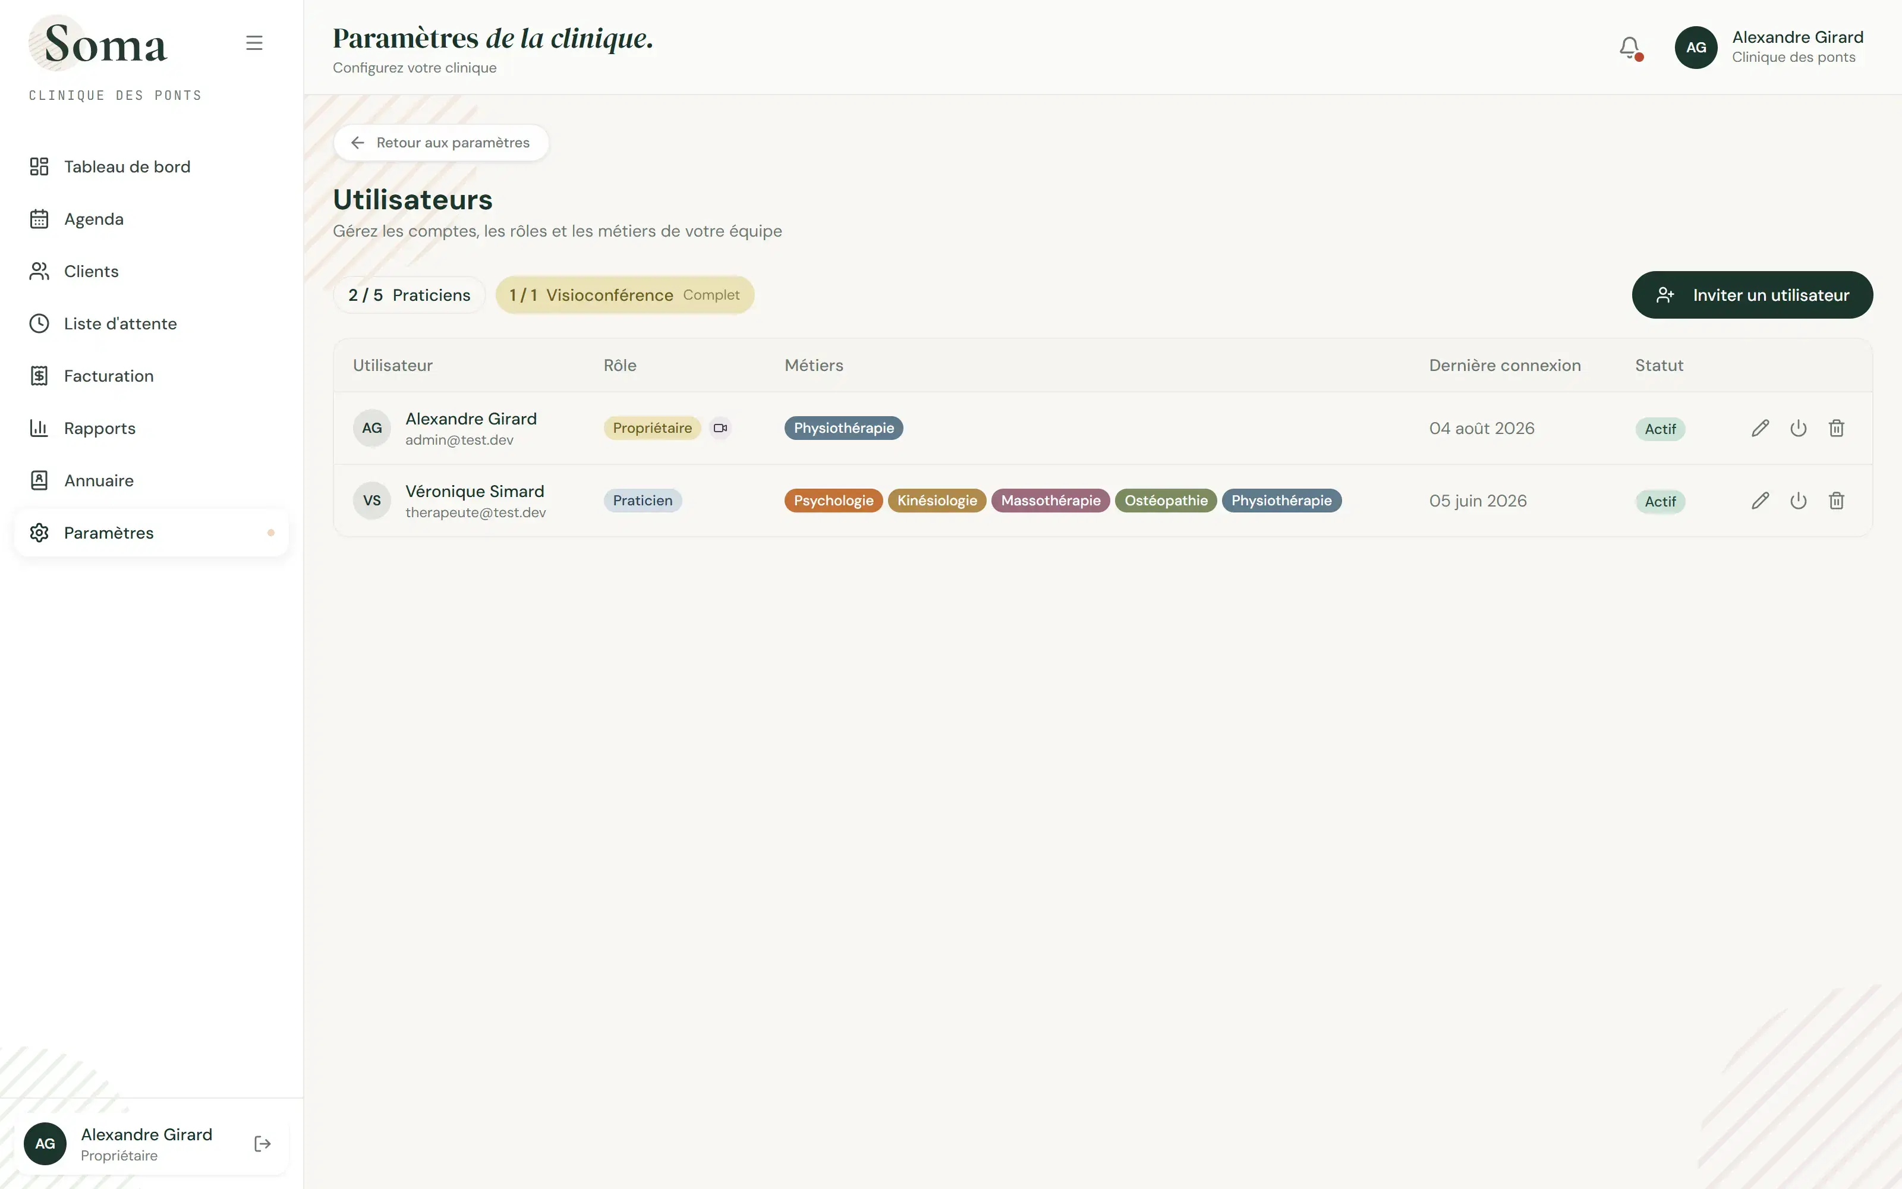Click the Massothérapie tag
The image size is (1902, 1189).
click(x=1051, y=500)
